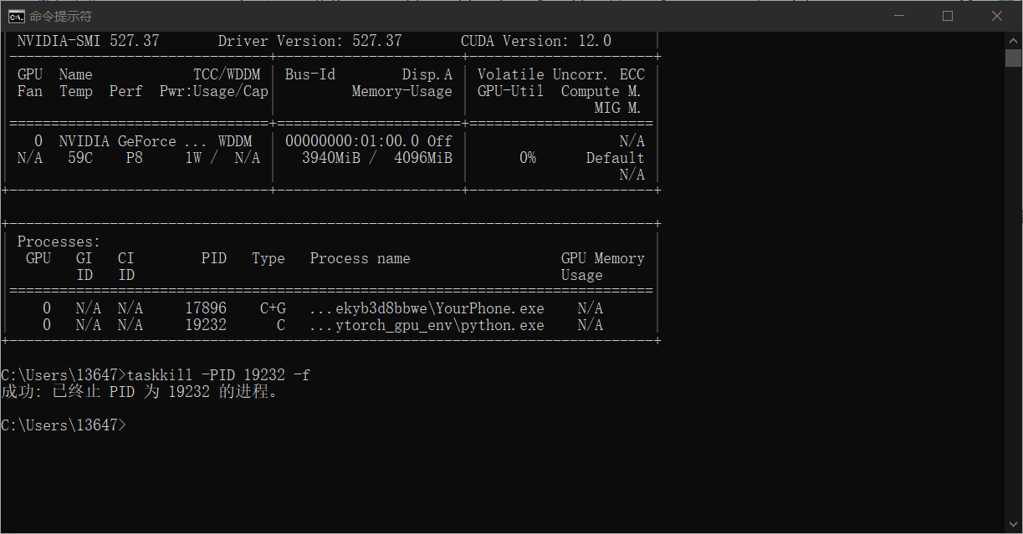
Task: Click the 'taskkill -PID 19232 -f' command
Action: (218, 375)
